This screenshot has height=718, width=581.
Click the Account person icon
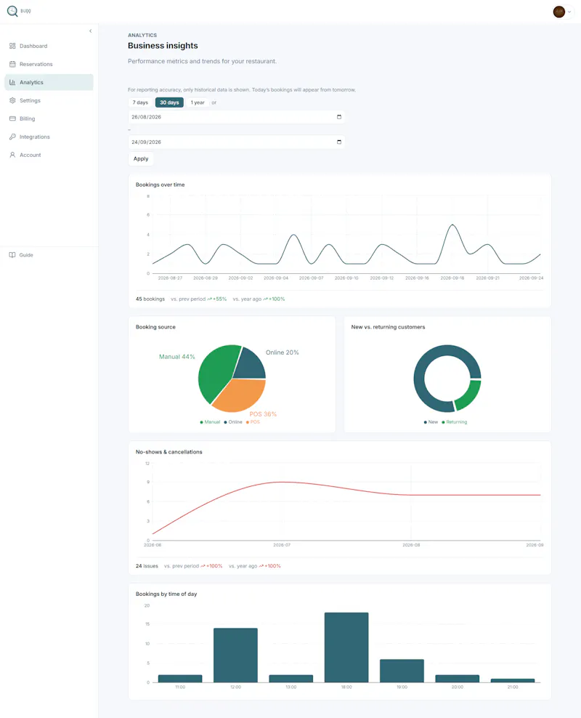pyautogui.click(x=12, y=155)
